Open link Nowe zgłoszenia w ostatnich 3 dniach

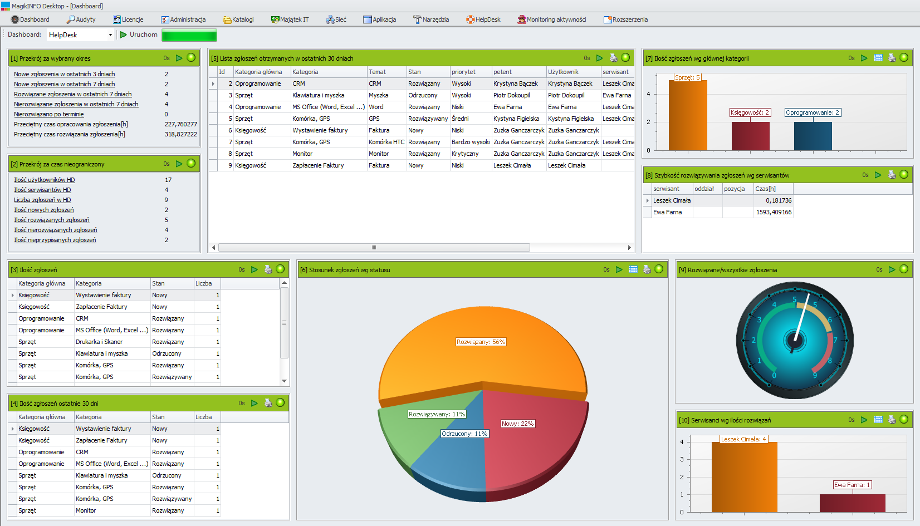pos(65,74)
